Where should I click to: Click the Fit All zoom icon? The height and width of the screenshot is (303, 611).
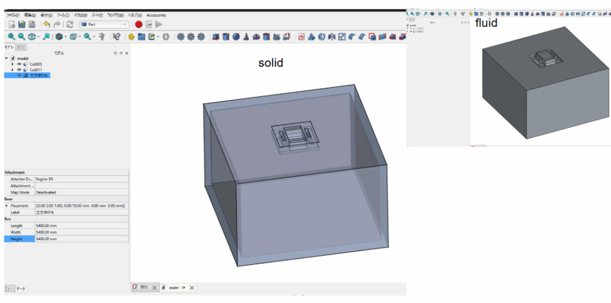11,37
